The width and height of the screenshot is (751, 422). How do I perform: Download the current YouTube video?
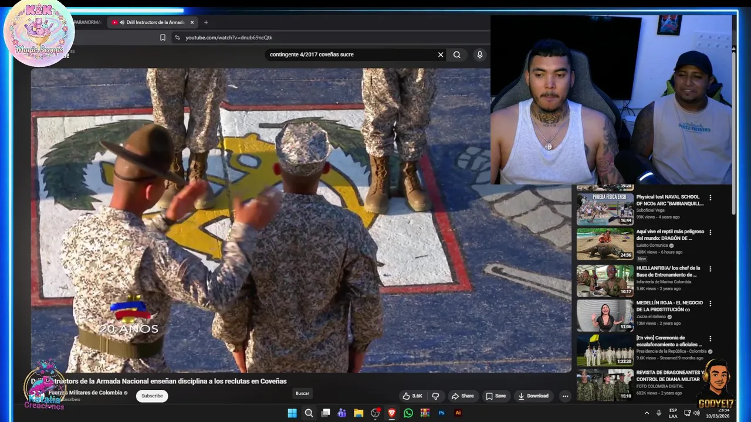point(533,396)
